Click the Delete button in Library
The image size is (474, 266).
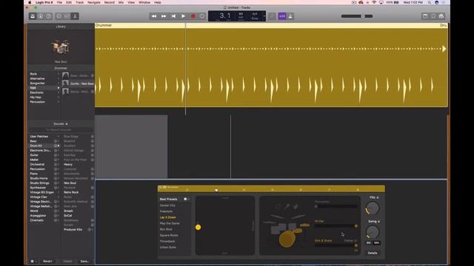coord(67,261)
